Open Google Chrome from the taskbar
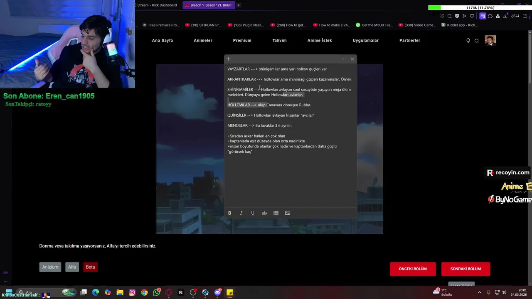This screenshot has width=532, height=299. (144, 292)
